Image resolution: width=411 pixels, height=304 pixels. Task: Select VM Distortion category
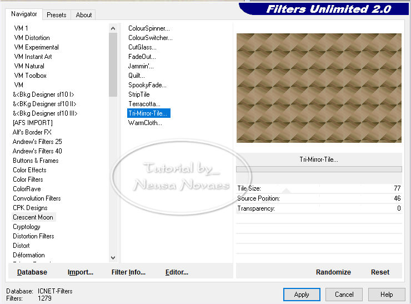pos(32,37)
